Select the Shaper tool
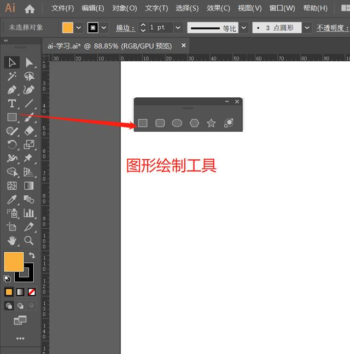Image resolution: width=350 pixels, height=354 pixels. click(x=11, y=131)
